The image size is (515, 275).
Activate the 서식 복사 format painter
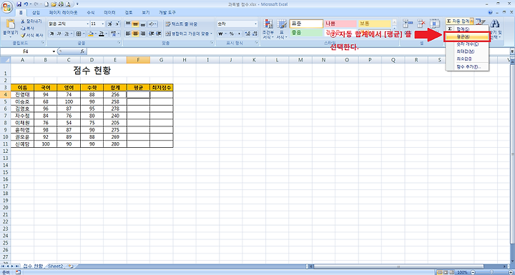32,35
